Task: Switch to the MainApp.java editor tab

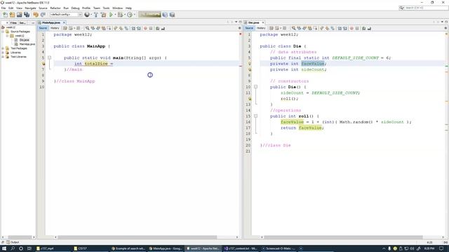Action: pos(51,22)
